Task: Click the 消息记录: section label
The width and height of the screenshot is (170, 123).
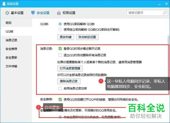Action: (x=46, y=49)
